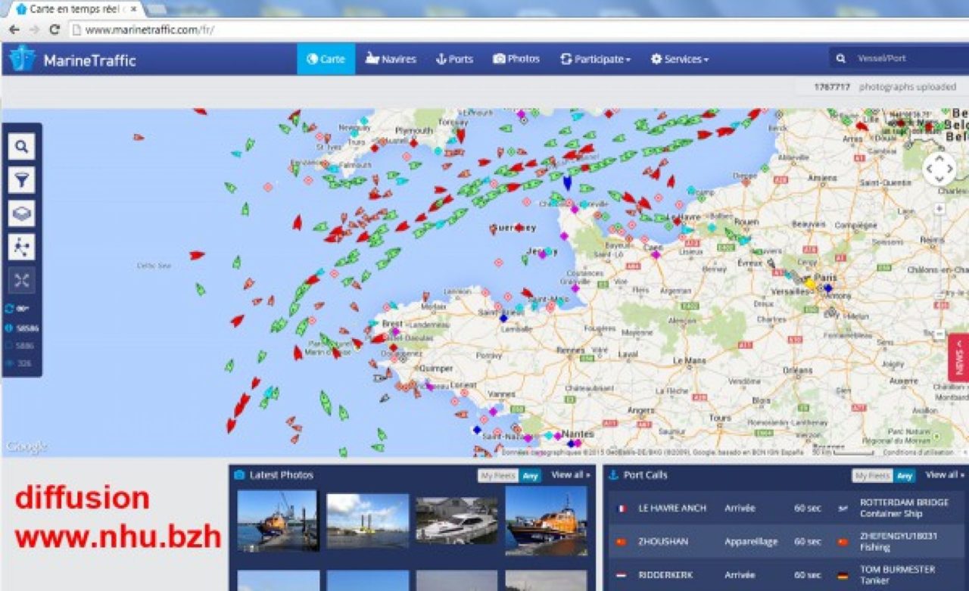Select the lone red vessel in the Celtic Sea
Image resolution: width=969 pixels, height=591 pixels.
click(197, 255)
